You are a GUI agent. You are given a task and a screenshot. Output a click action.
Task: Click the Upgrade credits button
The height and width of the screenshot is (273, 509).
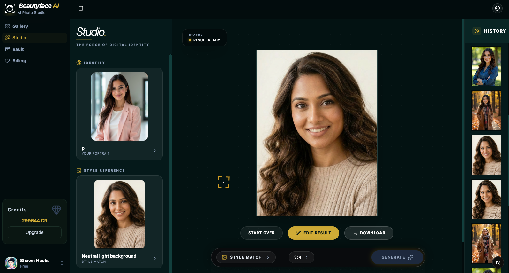34,232
